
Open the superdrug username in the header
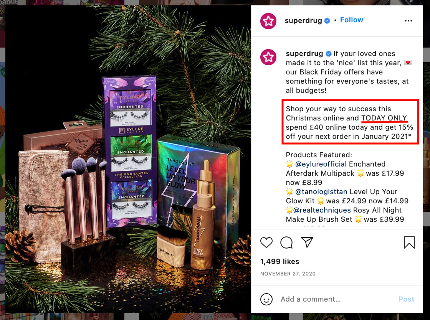tap(303, 21)
